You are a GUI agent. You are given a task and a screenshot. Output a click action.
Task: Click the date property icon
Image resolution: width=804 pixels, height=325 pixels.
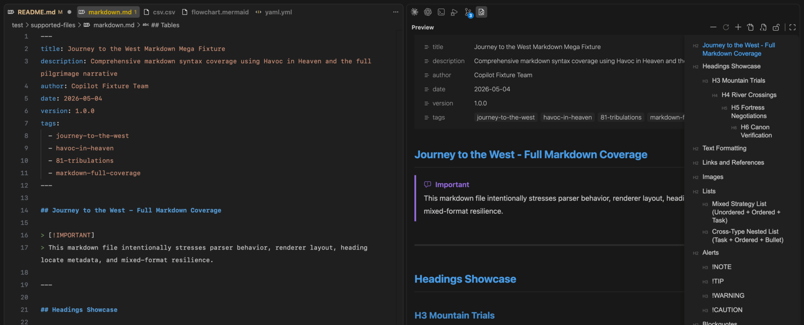(426, 89)
